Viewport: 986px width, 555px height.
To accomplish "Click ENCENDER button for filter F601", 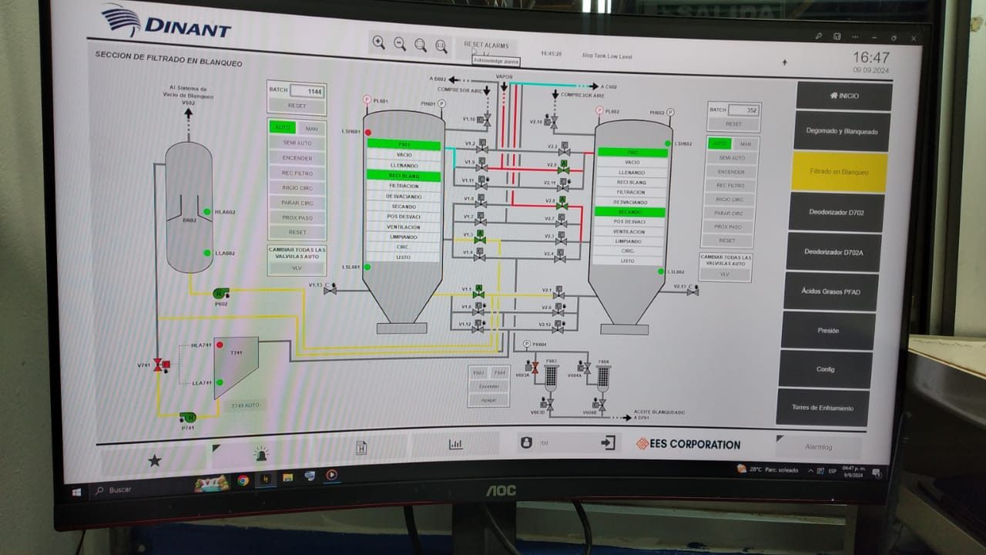I will click(x=297, y=158).
